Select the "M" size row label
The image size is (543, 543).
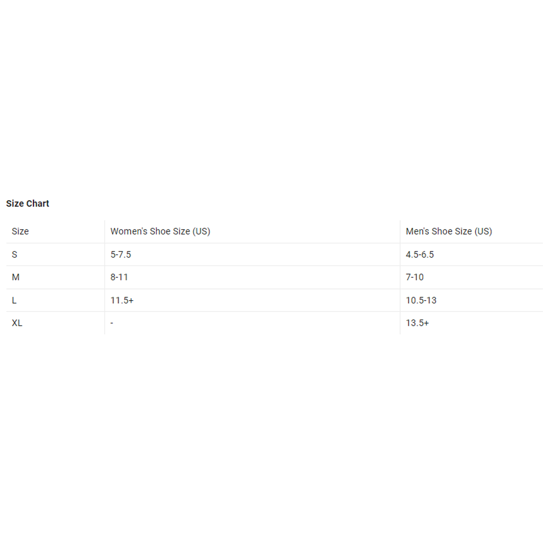(x=16, y=277)
